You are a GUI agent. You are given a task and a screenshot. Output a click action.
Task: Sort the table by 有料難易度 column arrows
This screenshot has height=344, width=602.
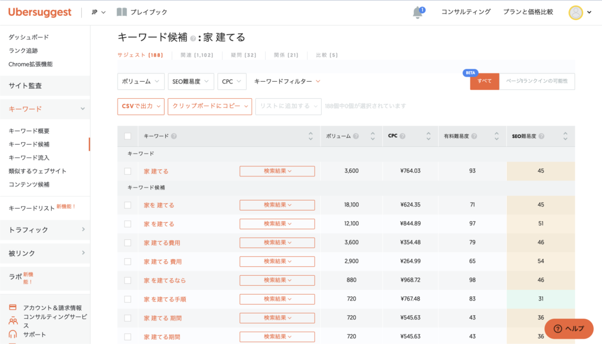tap(496, 136)
